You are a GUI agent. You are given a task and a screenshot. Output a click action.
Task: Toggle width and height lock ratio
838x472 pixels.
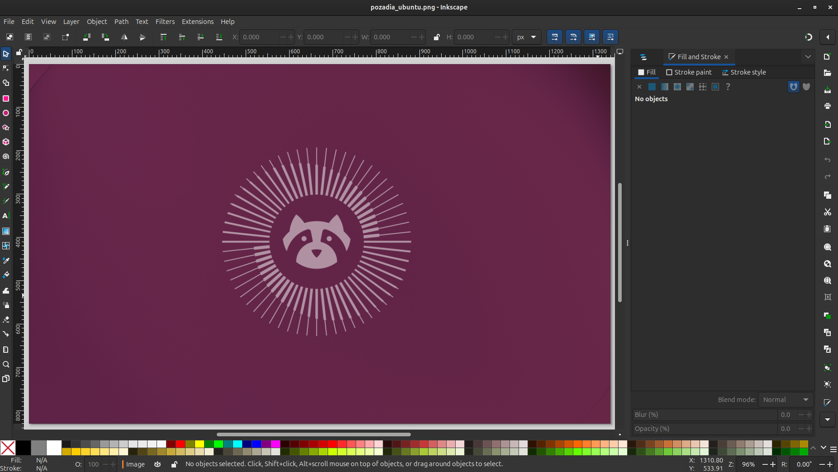437,37
